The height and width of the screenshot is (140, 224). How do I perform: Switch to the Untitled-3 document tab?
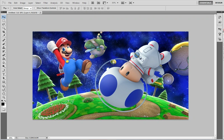click(x=23, y=13)
